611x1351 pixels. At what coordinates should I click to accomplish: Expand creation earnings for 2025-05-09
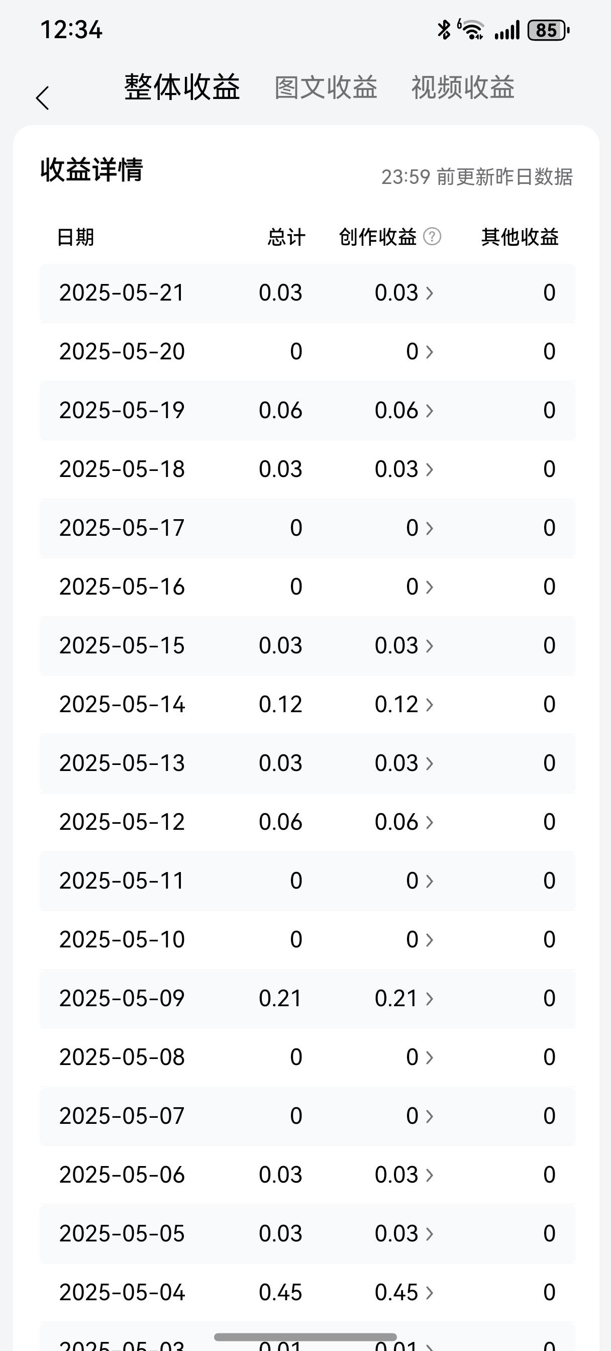coord(404,998)
